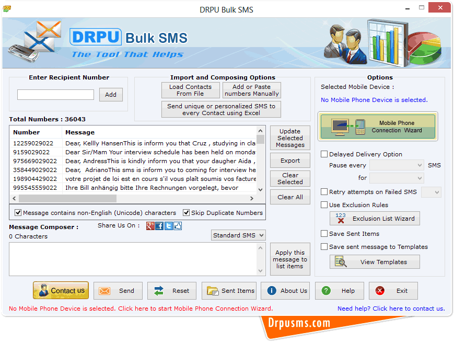Click the View Templates magnifier icon
454x342 pixels.
click(x=341, y=261)
